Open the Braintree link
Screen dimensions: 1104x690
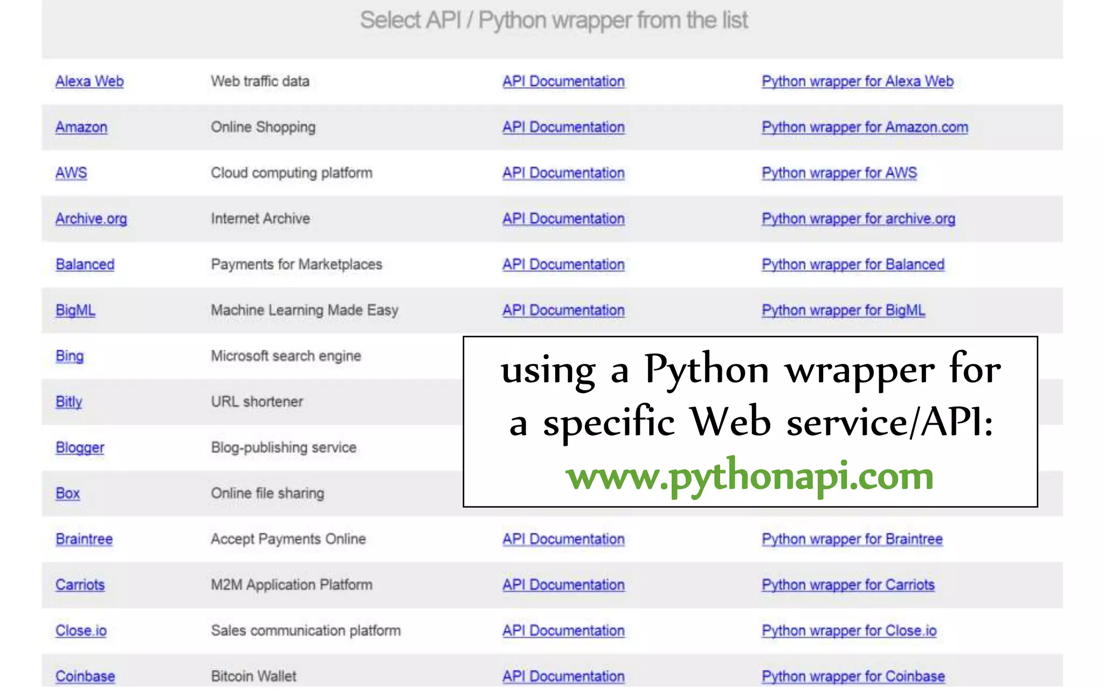tap(84, 539)
